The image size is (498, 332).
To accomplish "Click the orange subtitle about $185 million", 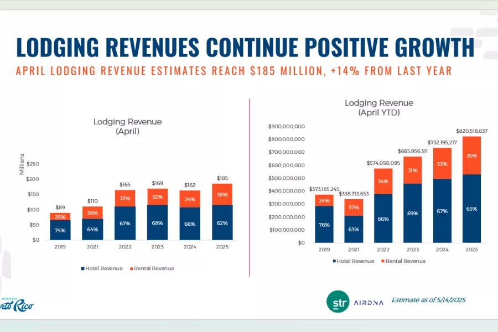I will click(234, 70).
